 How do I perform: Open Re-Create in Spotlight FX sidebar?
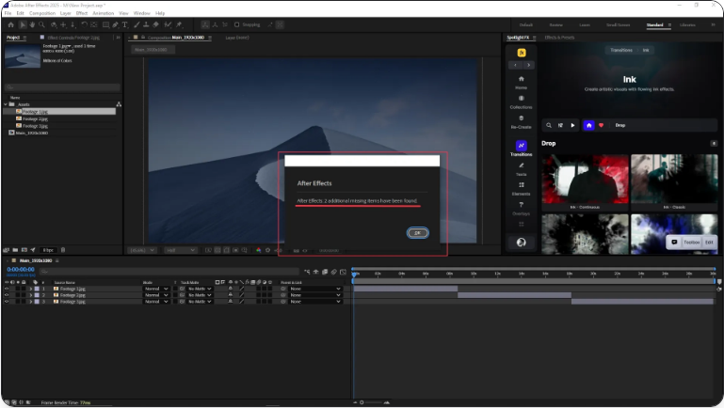[x=521, y=121]
